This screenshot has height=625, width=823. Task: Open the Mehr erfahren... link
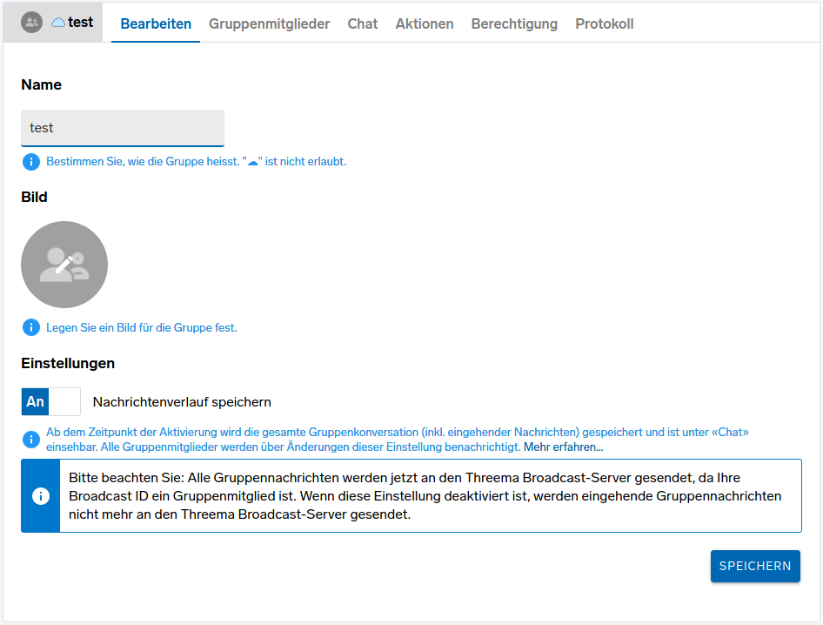(563, 447)
